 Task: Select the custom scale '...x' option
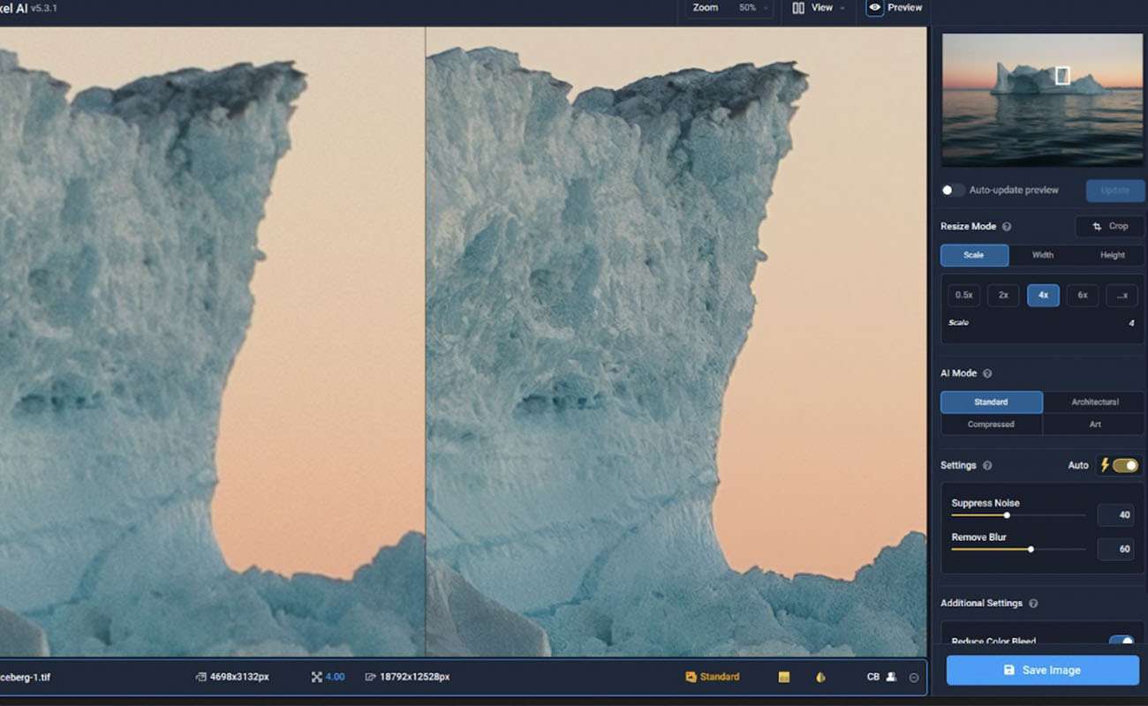click(1122, 296)
